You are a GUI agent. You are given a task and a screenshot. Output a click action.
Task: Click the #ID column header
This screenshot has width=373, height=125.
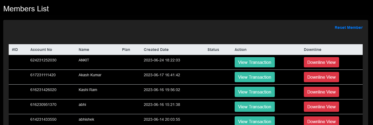[x=15, y=50]
